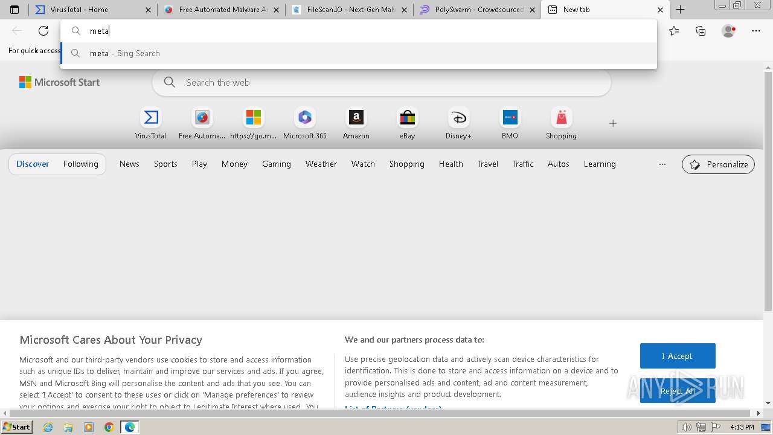Image resolution: width=773 pixels, height=435 pixels.
Task: Open the Sports category
Action: (165, 164)
